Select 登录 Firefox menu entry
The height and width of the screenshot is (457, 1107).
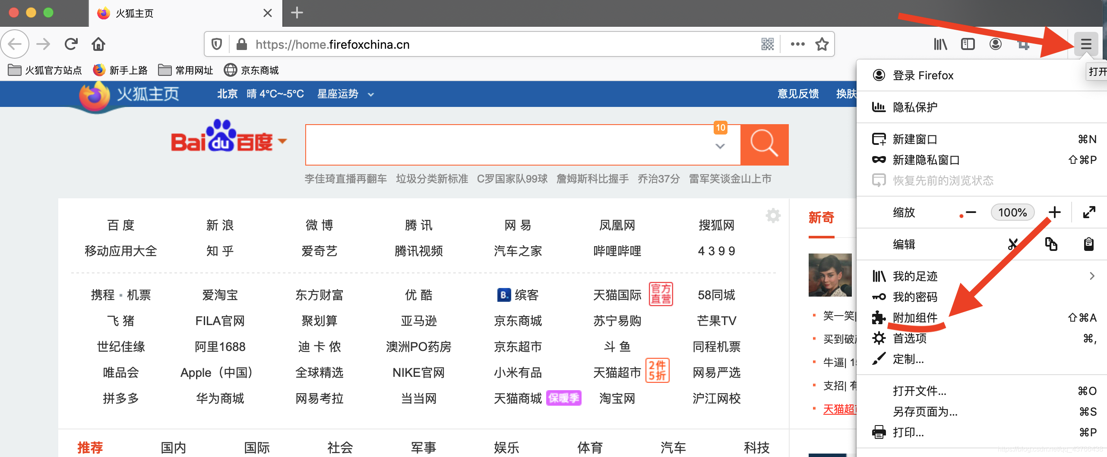click(x=982, y=75)
